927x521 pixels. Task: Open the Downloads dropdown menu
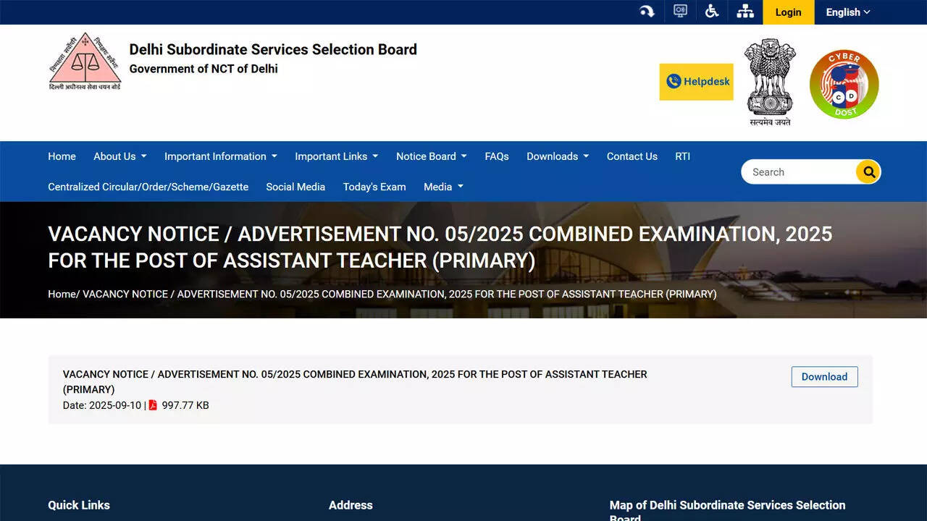coord(557,156)
